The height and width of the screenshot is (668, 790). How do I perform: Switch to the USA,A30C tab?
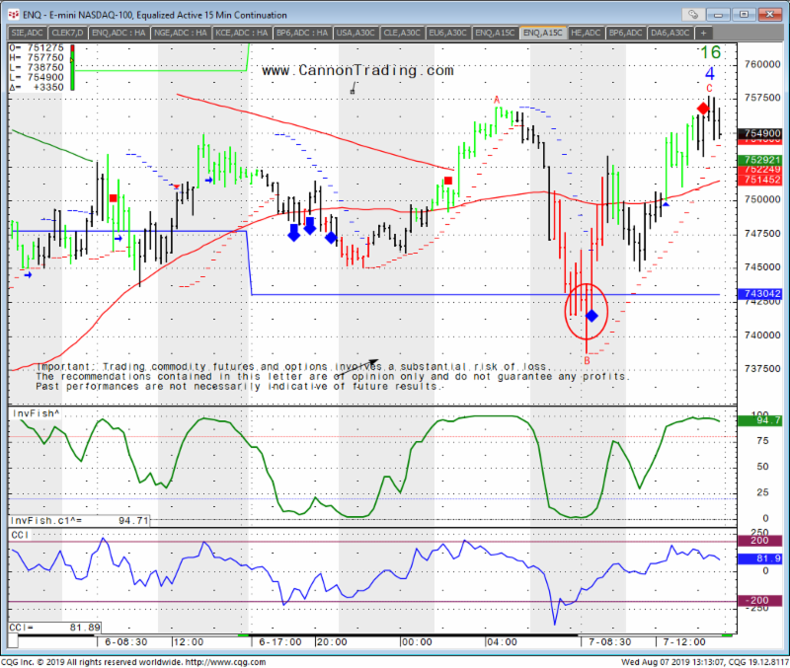pos(357,33)
